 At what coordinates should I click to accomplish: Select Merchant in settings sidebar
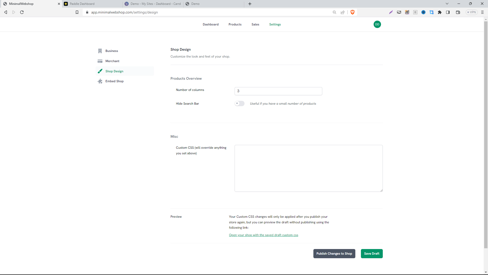point(125,61)
